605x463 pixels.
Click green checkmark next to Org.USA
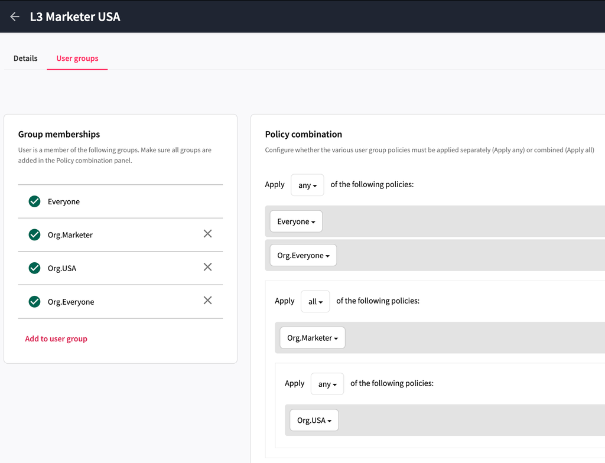pyautogui.click(x=34, y=268)
